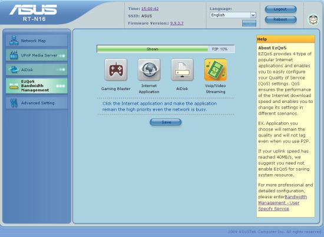
Task: Click the P2P: 10% bar segment
Action: (221, 49)
